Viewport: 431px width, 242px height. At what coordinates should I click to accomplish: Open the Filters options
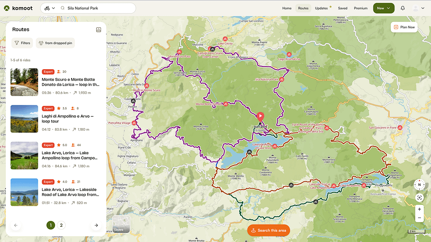[x=22, y=43]
